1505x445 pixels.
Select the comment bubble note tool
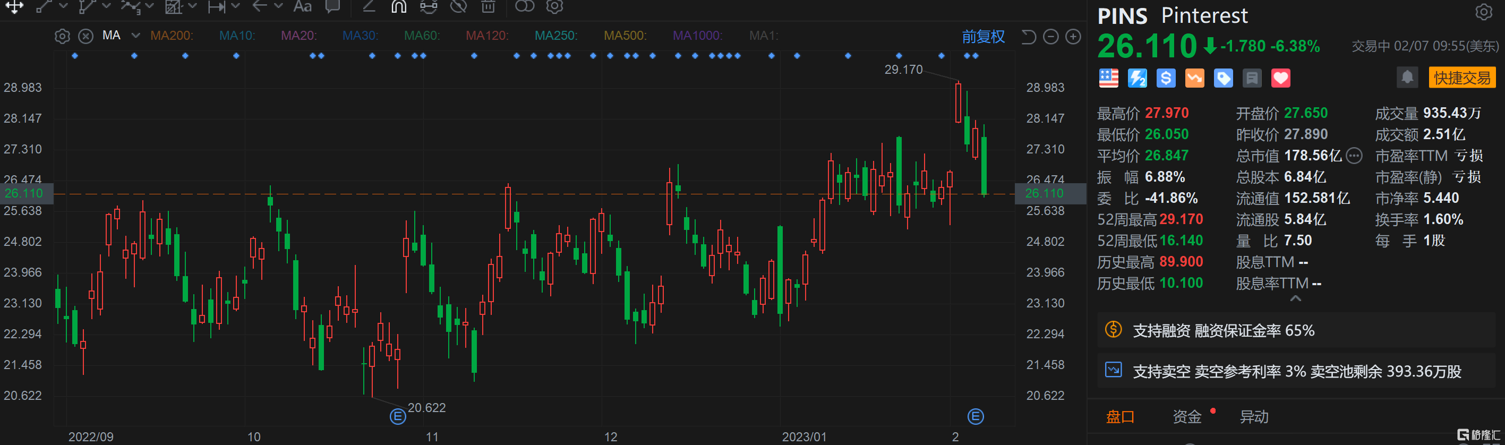(333, 6)
